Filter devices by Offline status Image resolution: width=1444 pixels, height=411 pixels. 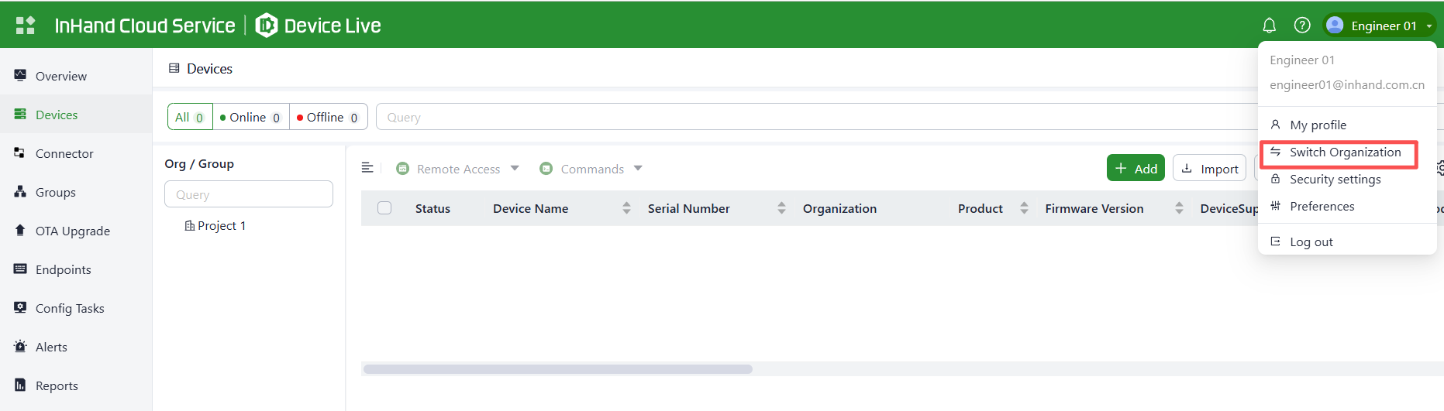pos(328,117)
